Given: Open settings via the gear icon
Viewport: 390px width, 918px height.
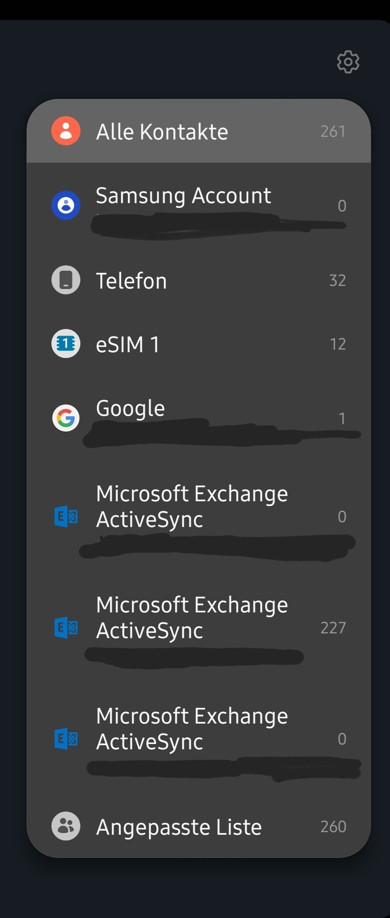Looking at the screenshot, I should tap(348, 62).
